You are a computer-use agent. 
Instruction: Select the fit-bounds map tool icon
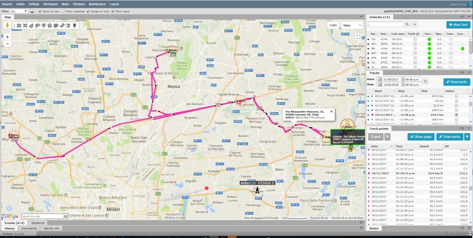[25, 26]
